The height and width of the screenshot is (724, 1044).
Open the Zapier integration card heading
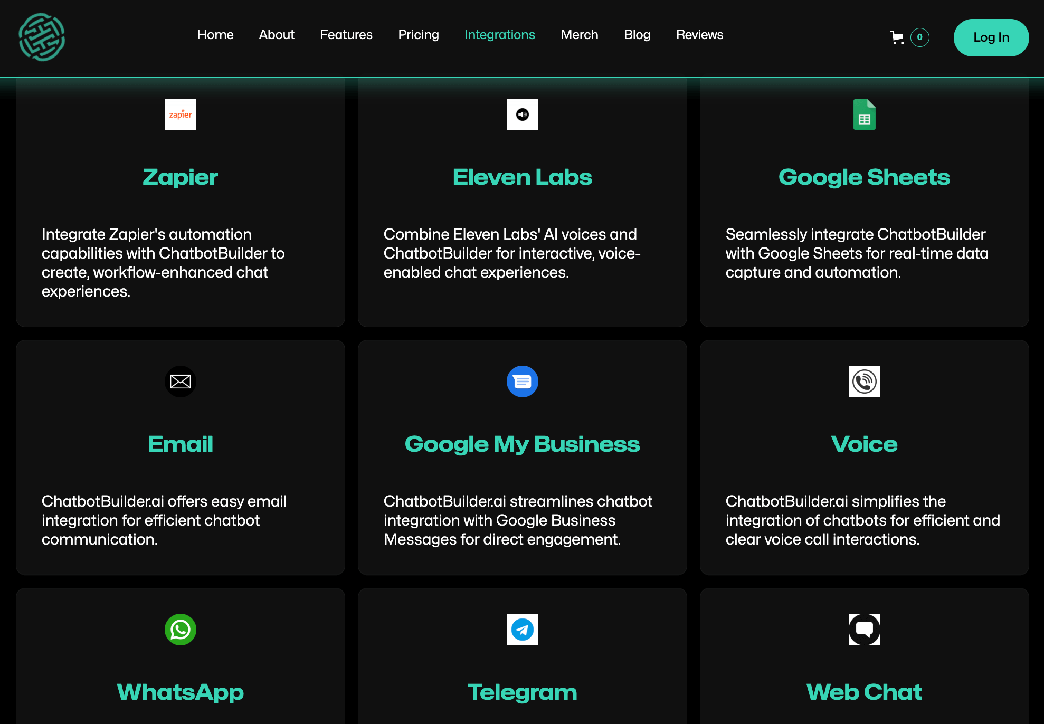coord(180,177)
